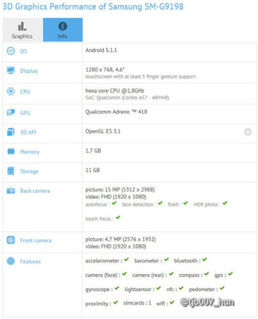This screenshot has height=319, width=258.
Task: Switch to the Info tab
Action: [62, 30]
